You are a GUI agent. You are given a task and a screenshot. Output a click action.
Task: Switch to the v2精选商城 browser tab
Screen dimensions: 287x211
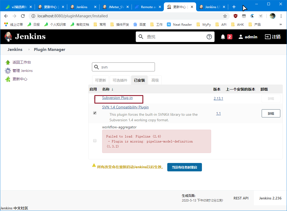point(18,7)
